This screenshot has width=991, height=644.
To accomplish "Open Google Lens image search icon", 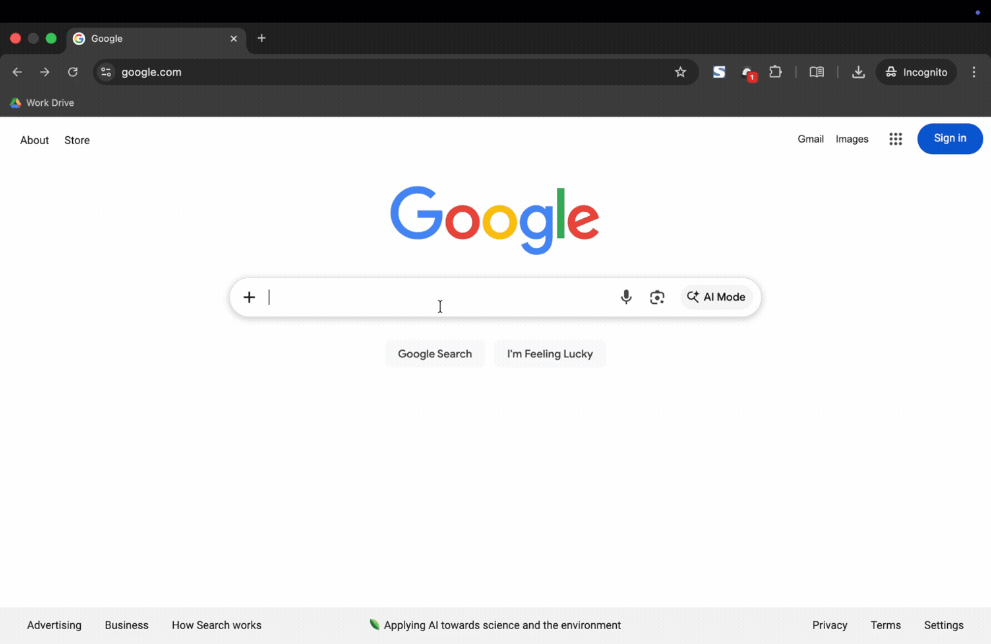I will [657, 297].
